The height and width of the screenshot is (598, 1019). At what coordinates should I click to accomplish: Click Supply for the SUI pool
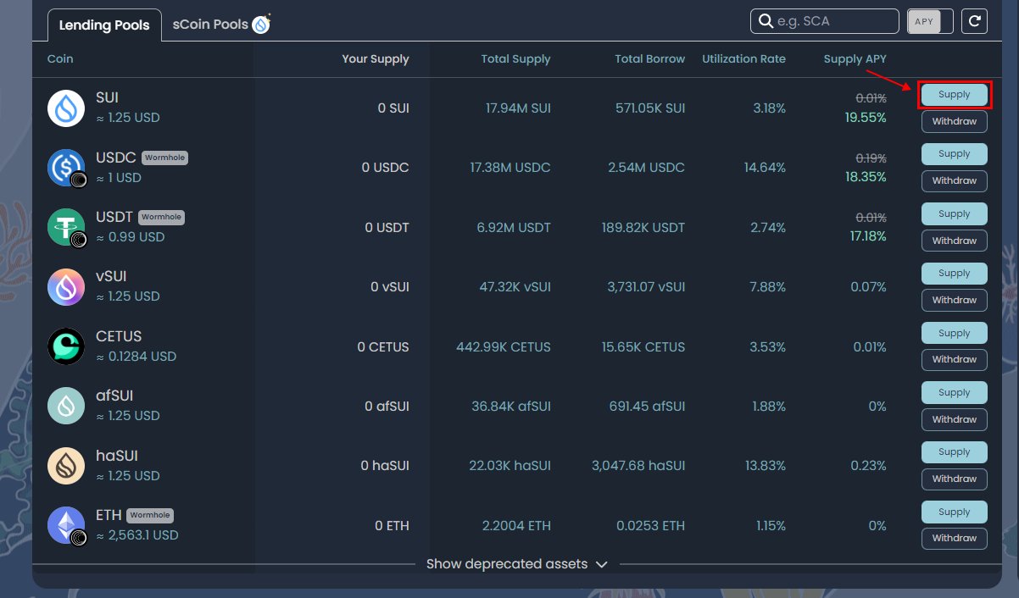click(954, 95)
